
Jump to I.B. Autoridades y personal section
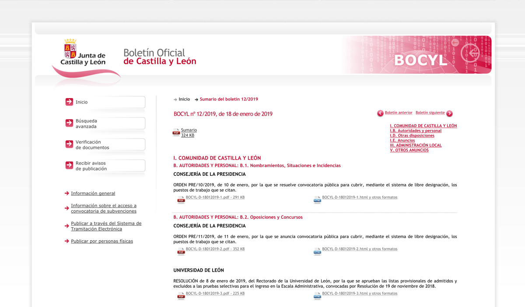coord(416,131)
